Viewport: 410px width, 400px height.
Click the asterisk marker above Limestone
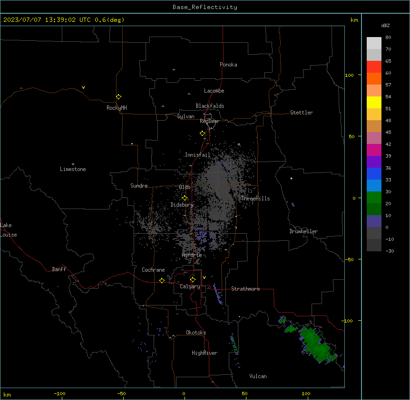click(x=73, y=164)
